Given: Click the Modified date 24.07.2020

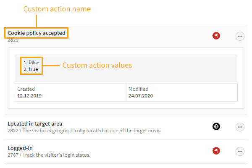Looking at the screenshot, I should (141, 96).
